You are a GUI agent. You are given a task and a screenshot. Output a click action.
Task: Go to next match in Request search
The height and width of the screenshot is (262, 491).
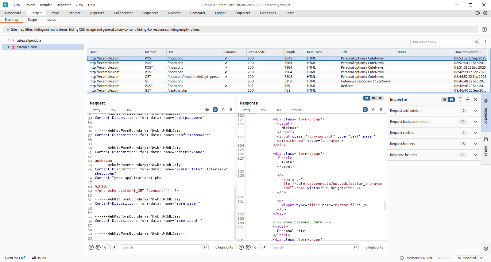pos(114,247)
